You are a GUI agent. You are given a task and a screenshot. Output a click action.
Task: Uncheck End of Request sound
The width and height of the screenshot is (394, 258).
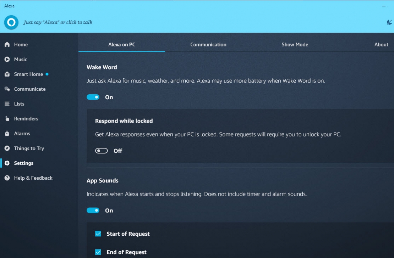coord(99,252)
